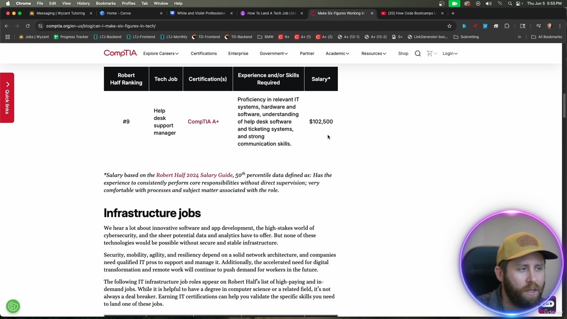This screenshot has width=567, height=319.
Task: Expand the Quick links side panel
Action: 7,97
